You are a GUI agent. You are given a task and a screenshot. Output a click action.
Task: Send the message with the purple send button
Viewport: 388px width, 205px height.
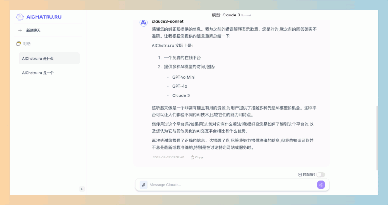(321, 185)
